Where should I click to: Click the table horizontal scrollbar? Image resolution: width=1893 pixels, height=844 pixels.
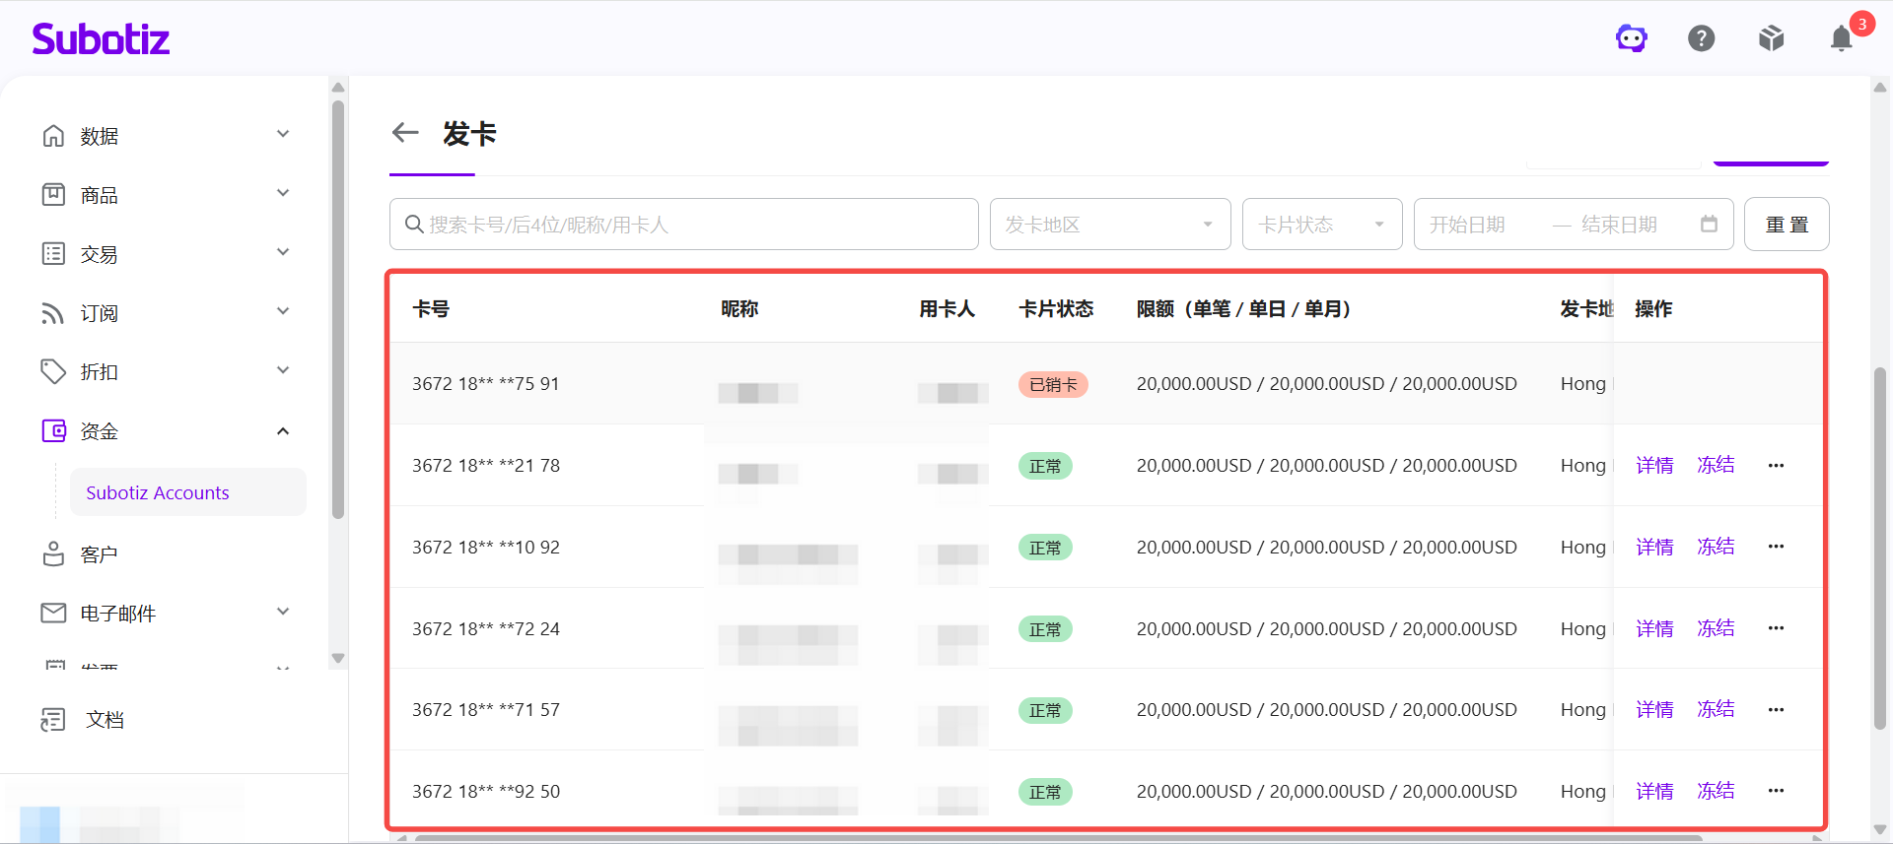coord(1058,839)
